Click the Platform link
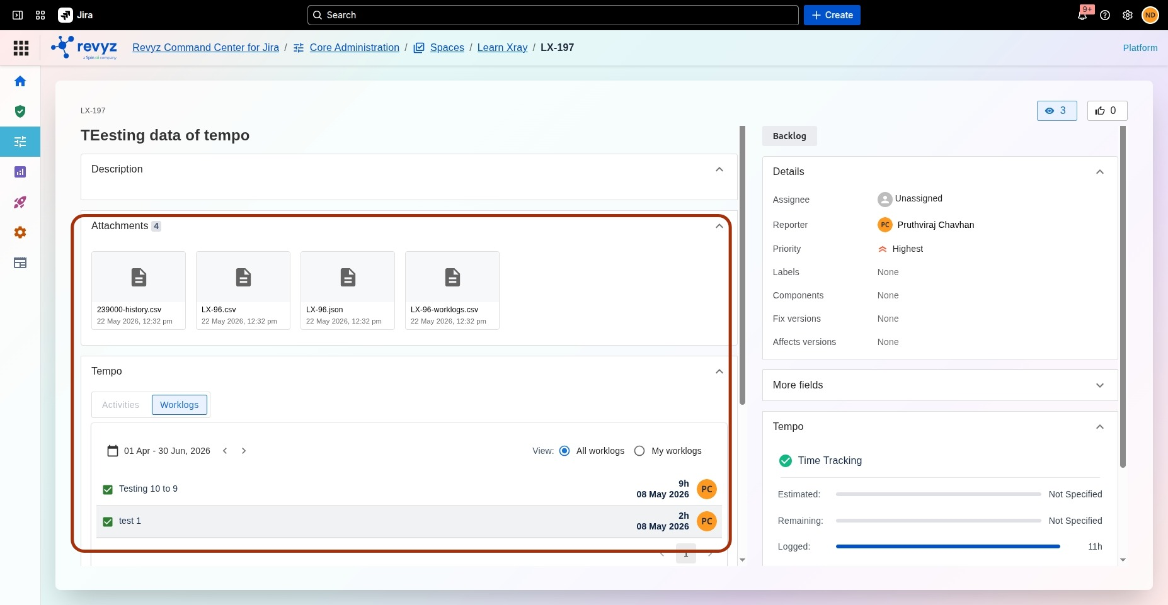Viewport: 1168px width, 605px height. click(1140, 48)
